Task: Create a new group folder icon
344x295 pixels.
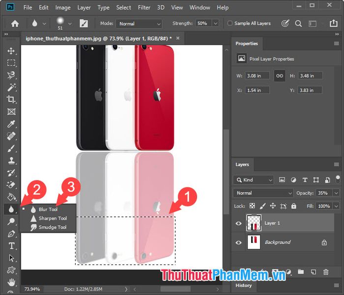Action: (x=301, y=272)
